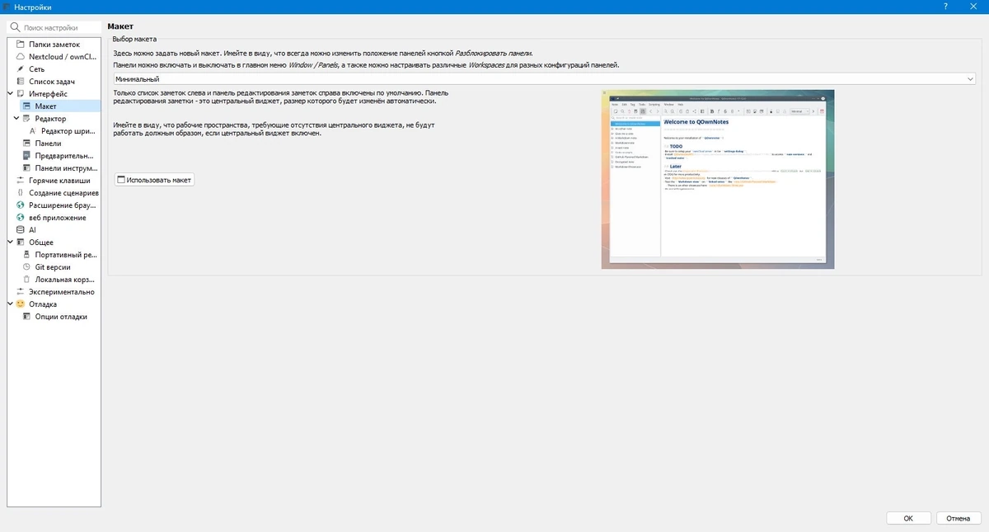This screenshot has width=989, height=532.
Task: Select the Nextcloud / ownCloud cloud icon entry
Action: coord(56,57)
